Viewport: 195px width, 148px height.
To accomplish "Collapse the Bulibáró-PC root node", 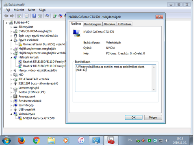I will pos(6,23).
